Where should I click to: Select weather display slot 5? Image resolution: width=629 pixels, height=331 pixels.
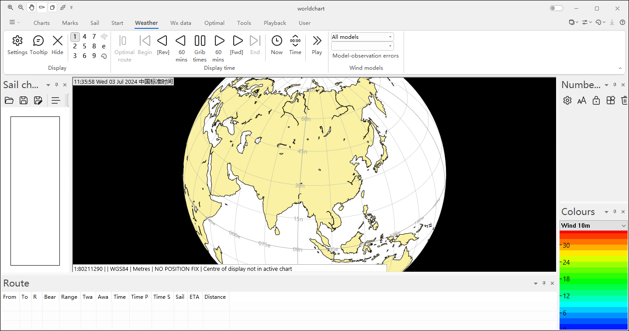pos(84,46)
